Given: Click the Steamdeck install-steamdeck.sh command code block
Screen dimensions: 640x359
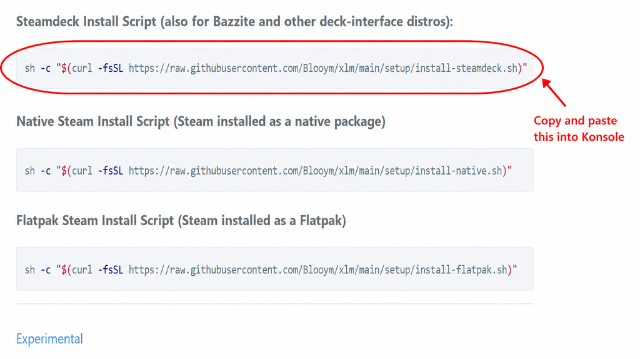Looking at the screenshot, I should coord(275,68).
